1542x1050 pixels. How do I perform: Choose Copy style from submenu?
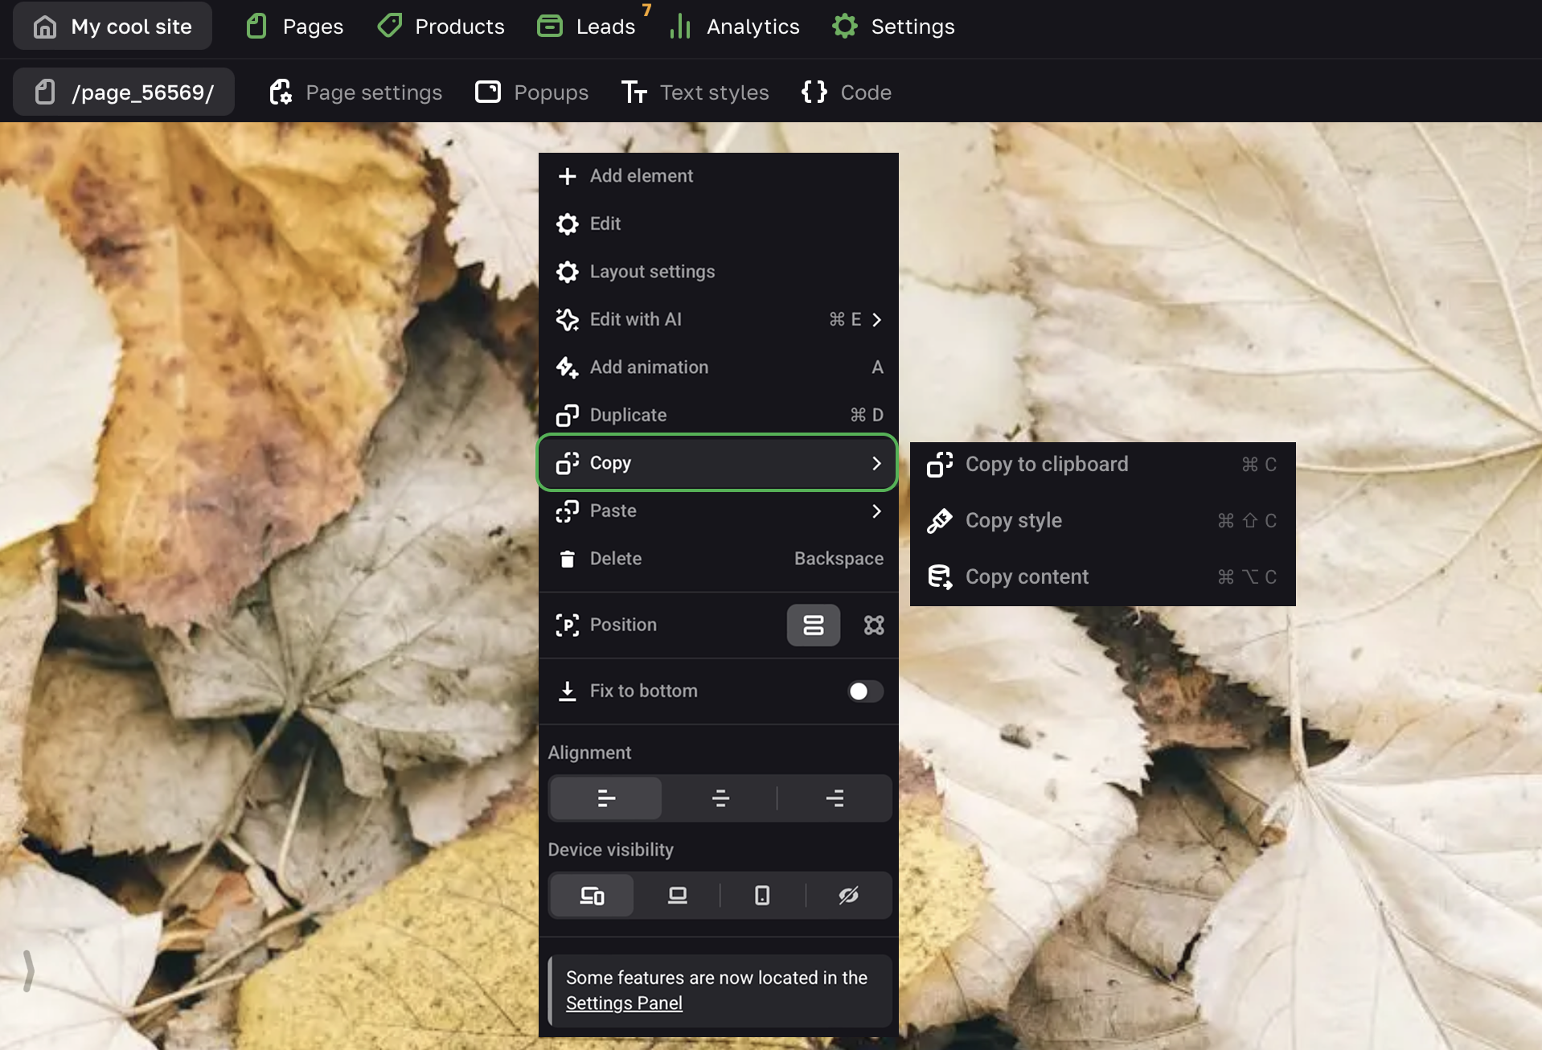(x=1013, y=521)
